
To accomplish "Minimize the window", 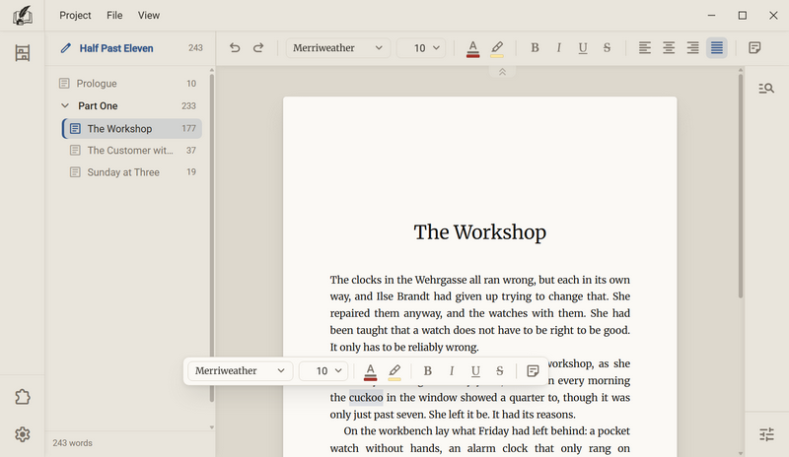I will pos(711,16).
